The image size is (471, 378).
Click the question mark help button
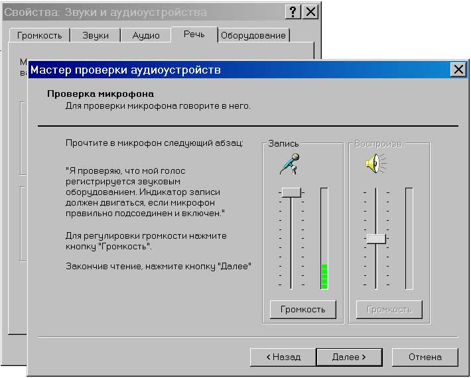click(293, 12)
